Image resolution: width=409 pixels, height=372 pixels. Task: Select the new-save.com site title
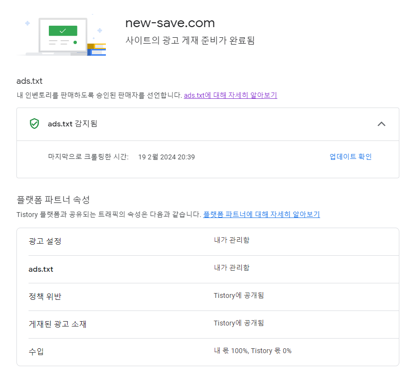tap(170, 23)
